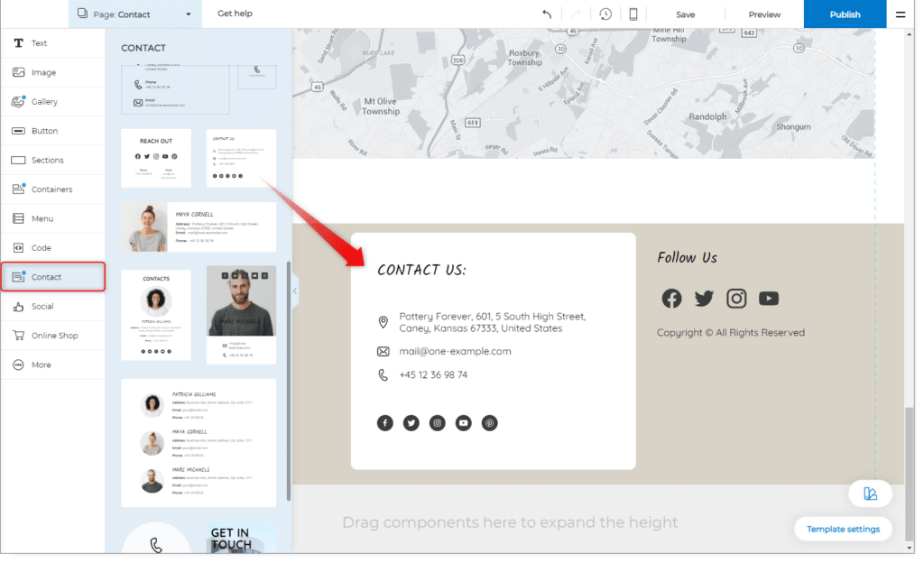Screen dimensions: 924x563
Task: Open Online Shop in the sidebar
Action: point(52,336)
